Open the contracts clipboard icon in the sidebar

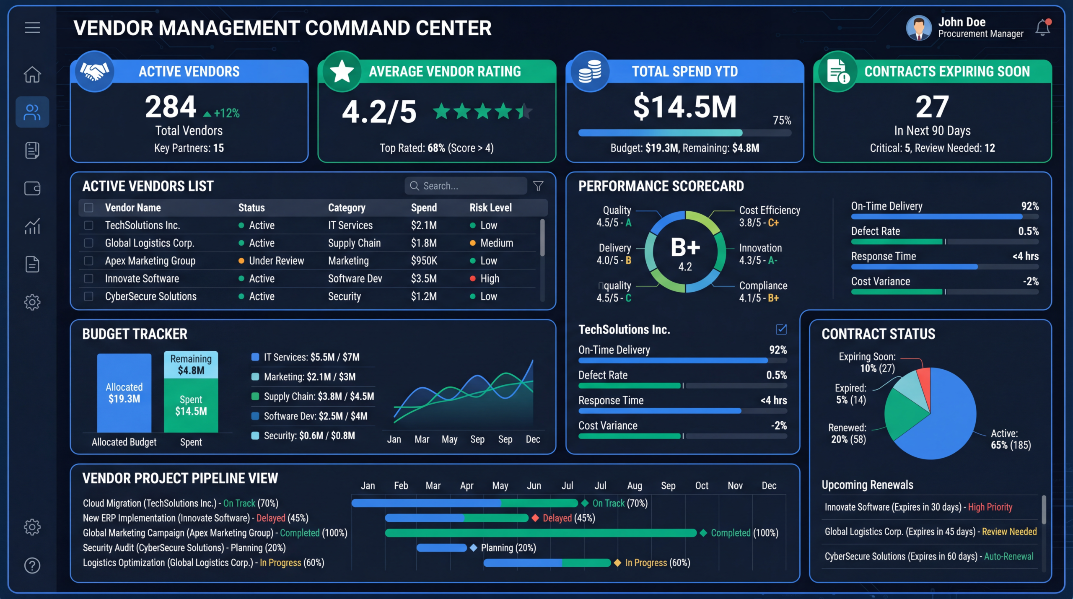pos(32,150)
